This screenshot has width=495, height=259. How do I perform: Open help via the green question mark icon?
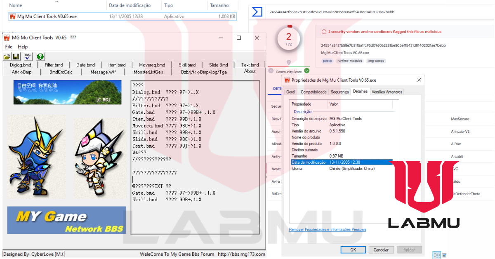40,56
